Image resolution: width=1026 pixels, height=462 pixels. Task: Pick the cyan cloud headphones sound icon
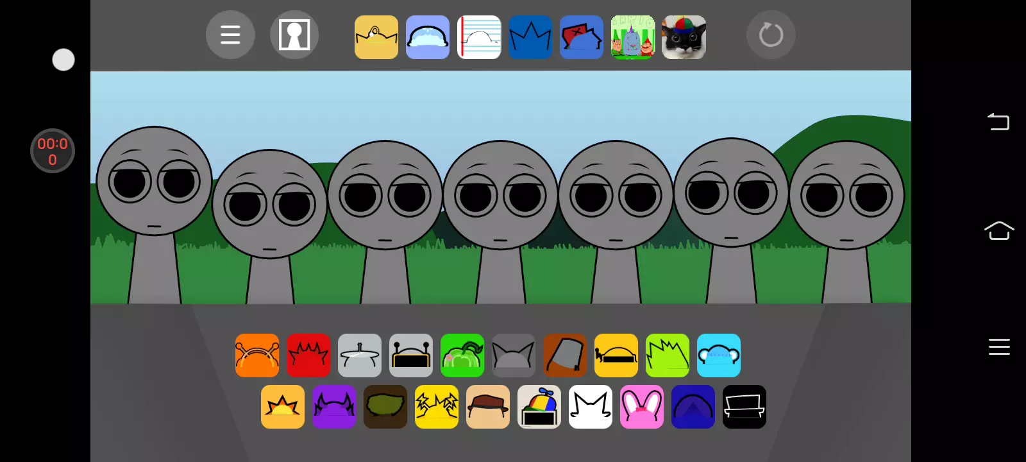pos(719,355)
